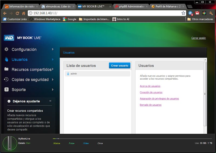Open the Otros marcadores folder
Image resolution: width=216 pixels, height=153 pixels.
pos(200,19)
